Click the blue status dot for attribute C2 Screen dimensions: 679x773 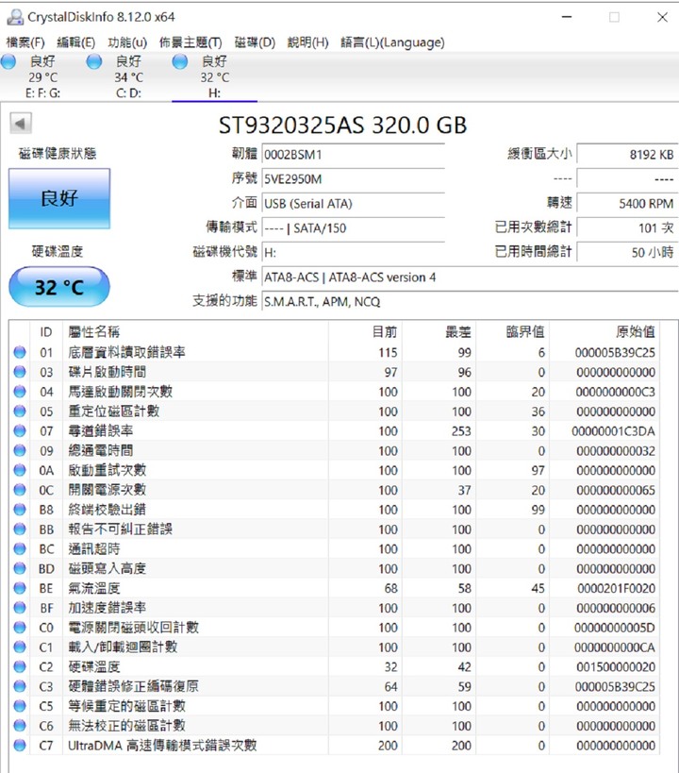coord(20,667)
